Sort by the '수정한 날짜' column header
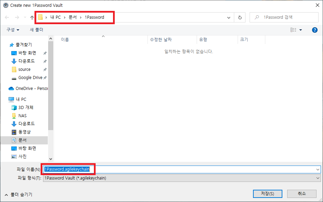Image resolution: width=323 pixels, height=202 pixels. (172, 40)
